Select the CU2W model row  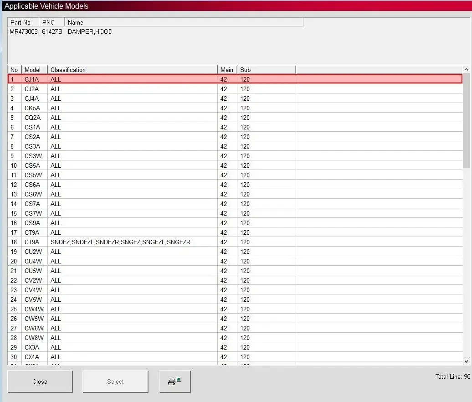click(235, 252)
